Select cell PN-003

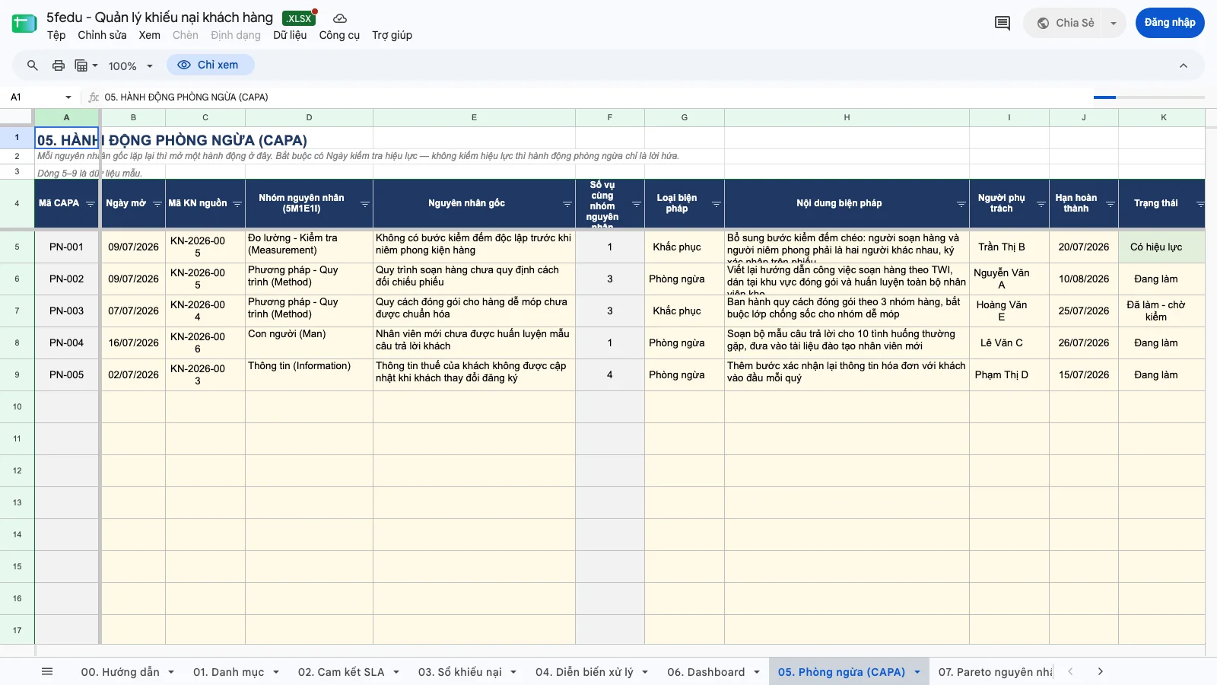click(66, 311)
